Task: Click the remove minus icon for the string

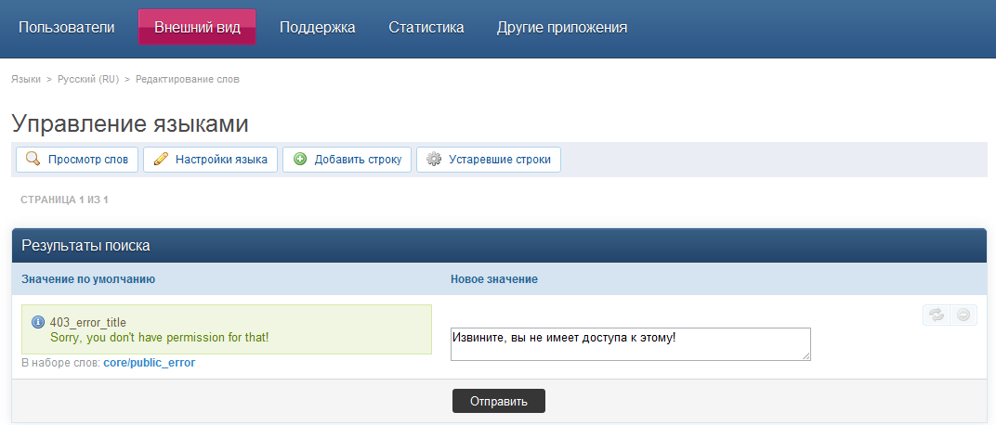Action: [x=963, y=315]
